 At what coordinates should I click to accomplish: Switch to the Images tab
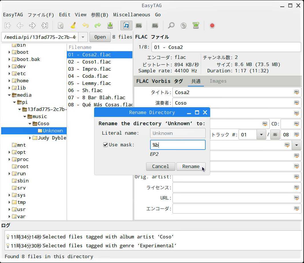tap(218, 81)
